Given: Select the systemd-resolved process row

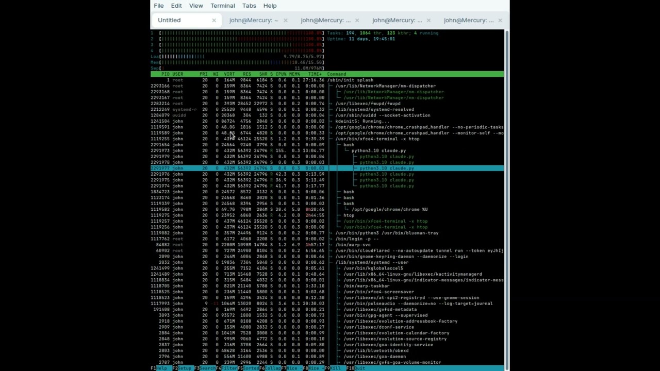Looking at the screenshot, I should point(327,109).
